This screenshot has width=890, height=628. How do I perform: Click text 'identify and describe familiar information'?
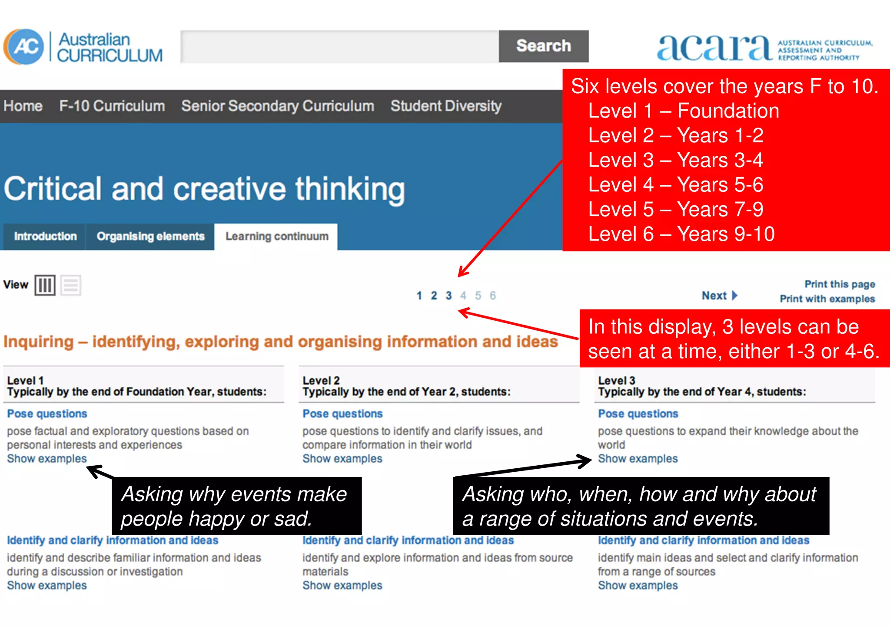[108, 558]
